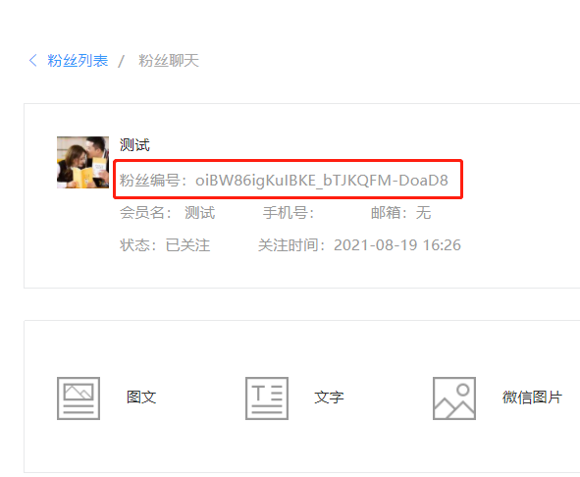
Task: Click the 微信图片 picture icon
Action: 454,398
